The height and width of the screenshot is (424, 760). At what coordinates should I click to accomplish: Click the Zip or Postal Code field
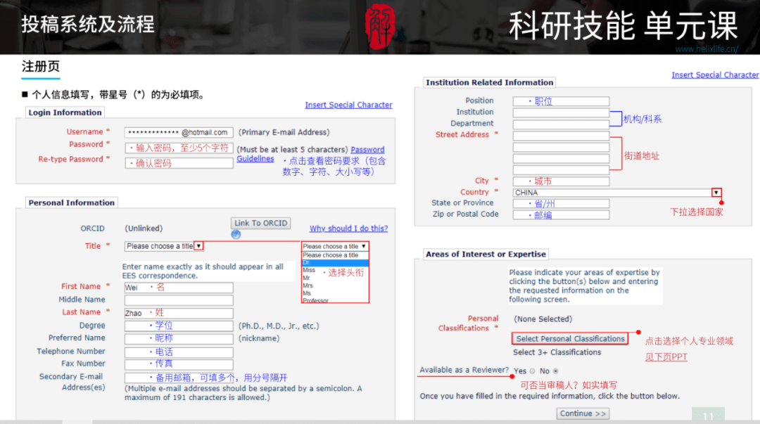(561, 214)
